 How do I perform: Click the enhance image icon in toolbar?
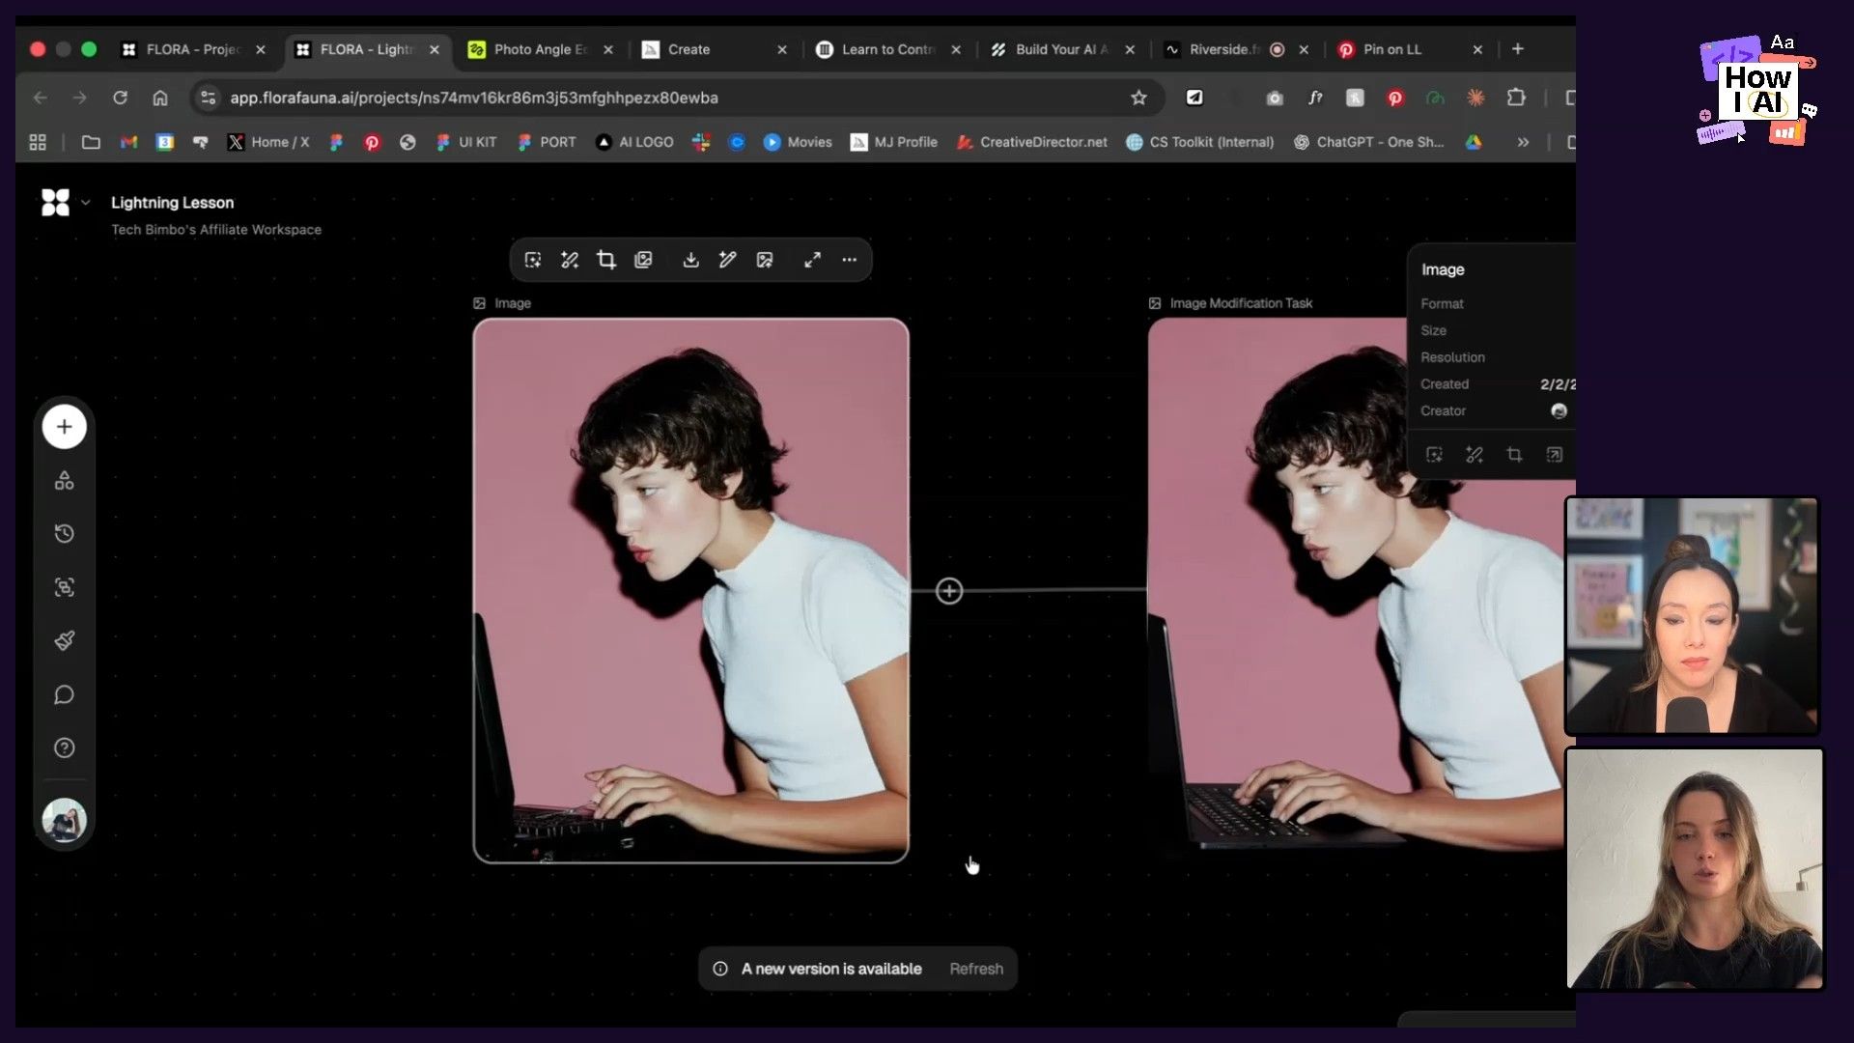(x=765, y=260)
